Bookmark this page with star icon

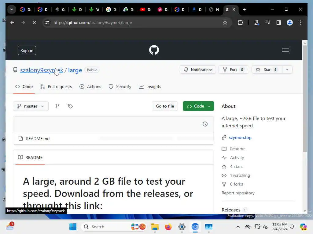[x=225, y=23]
